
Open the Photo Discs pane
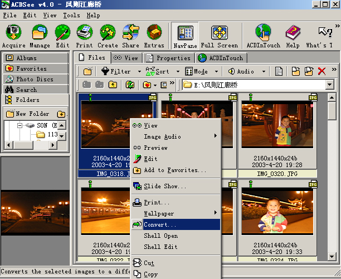[x=36, y=79]
